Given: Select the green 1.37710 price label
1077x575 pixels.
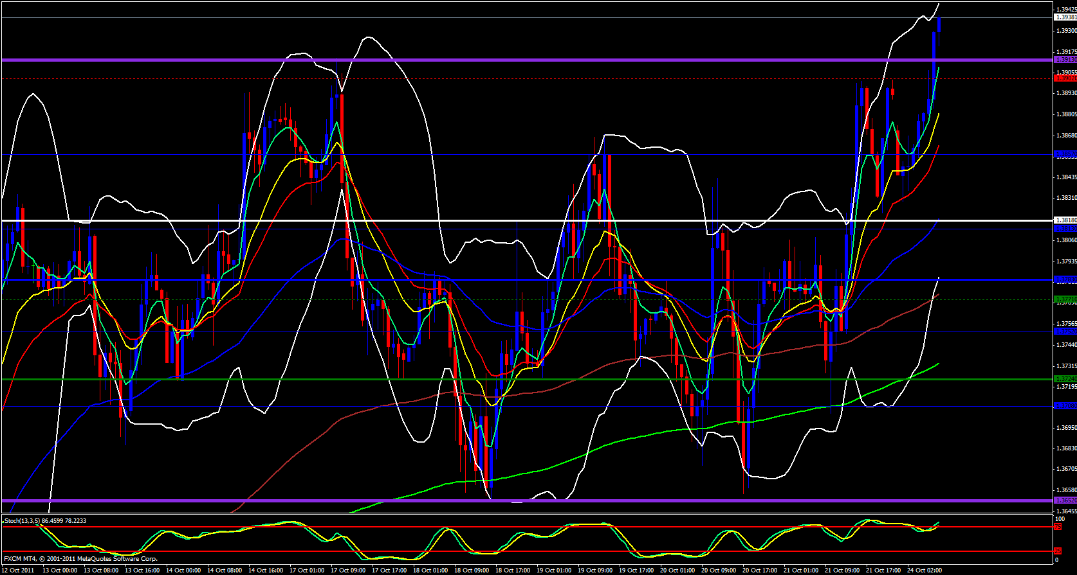Looking at the screenshot, I should click(1065, 299).
